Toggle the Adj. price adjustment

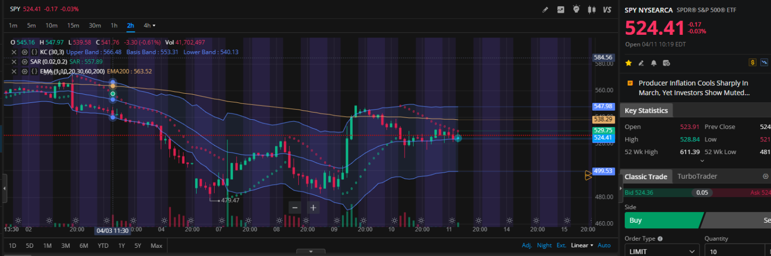pyautogui.click(x=527, y=245)
